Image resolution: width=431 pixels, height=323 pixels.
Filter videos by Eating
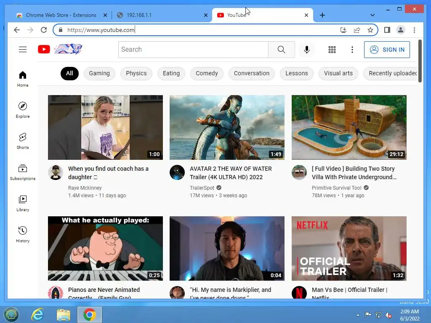pos(171,73)
